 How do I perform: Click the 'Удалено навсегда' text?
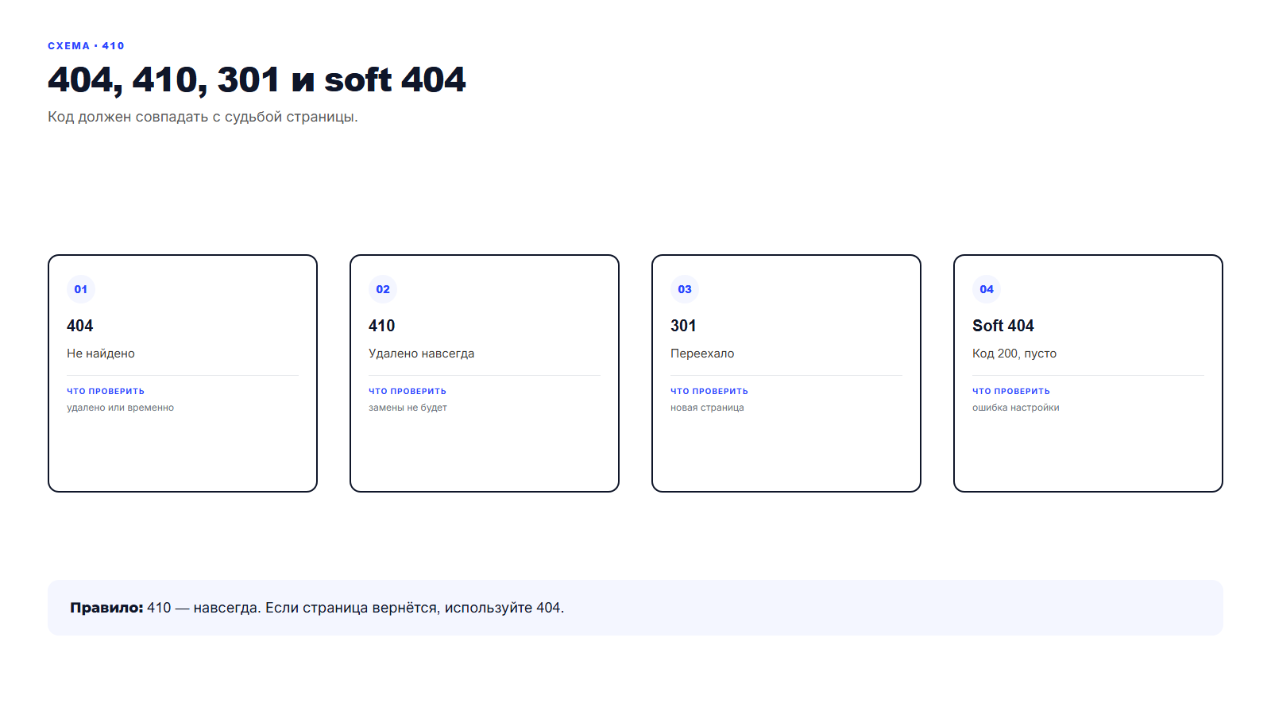[x=422, y=354]
